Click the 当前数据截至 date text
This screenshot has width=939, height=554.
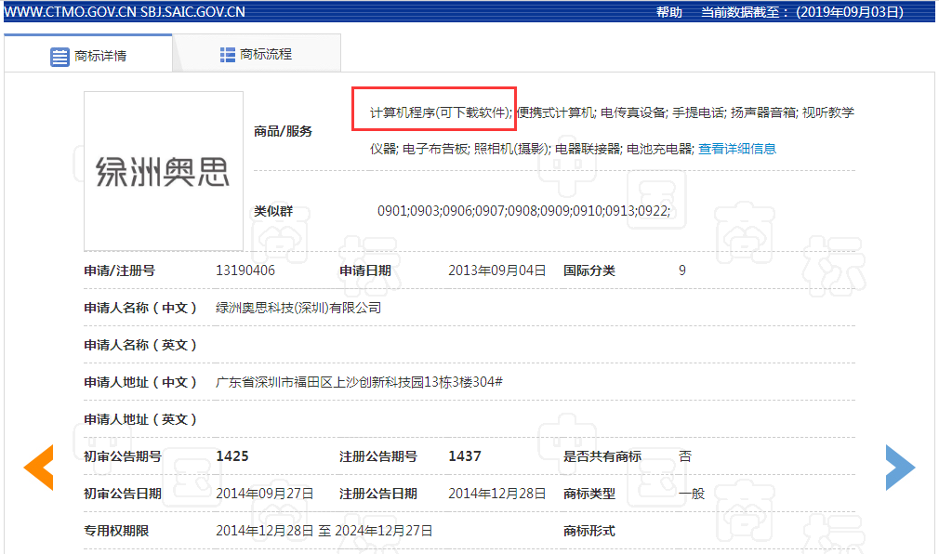802,12
